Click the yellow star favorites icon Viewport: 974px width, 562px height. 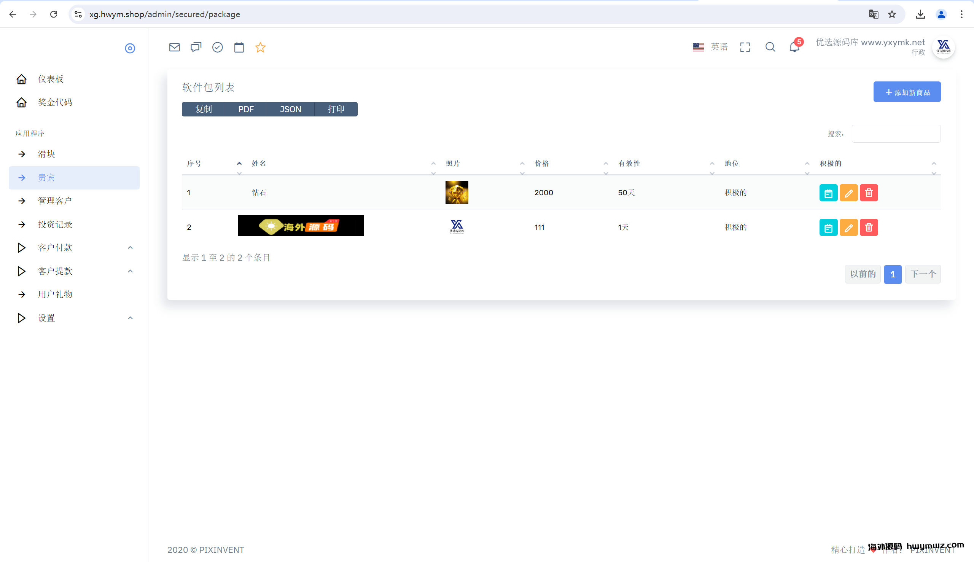tap(261, 47)
